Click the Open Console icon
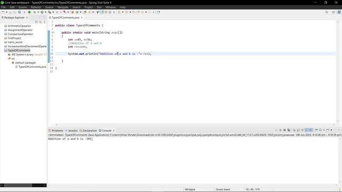This screenshot has width=342, height=192. (328, 130)
